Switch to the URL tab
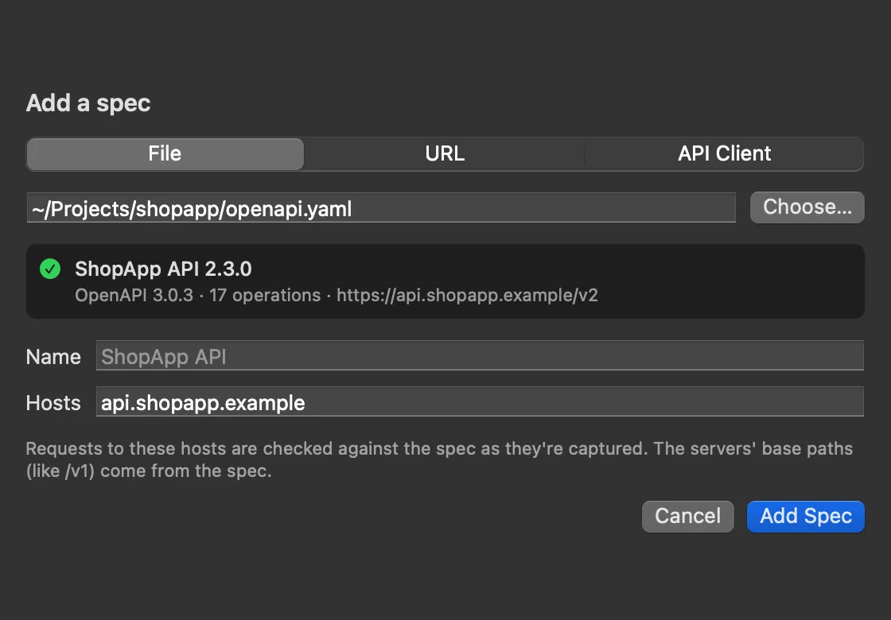The height and width of the screenshot is (620, 891). [445, 154]
